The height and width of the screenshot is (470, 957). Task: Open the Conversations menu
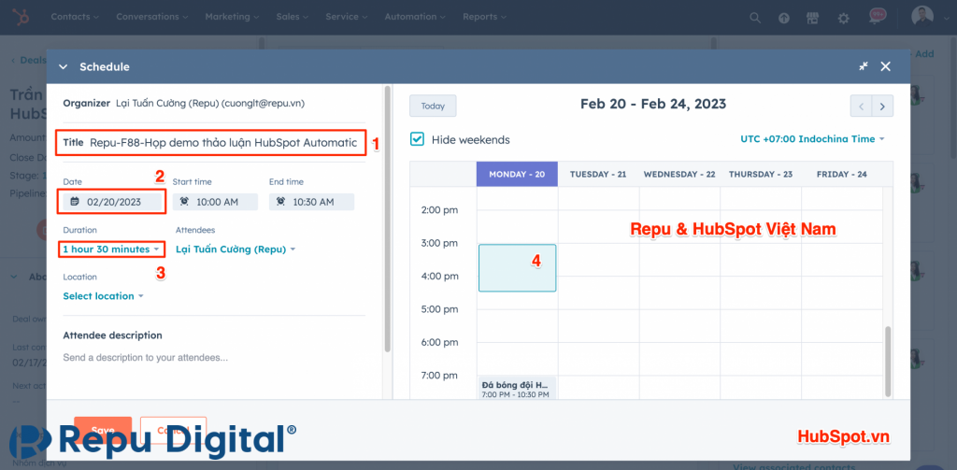coord(152,17)
